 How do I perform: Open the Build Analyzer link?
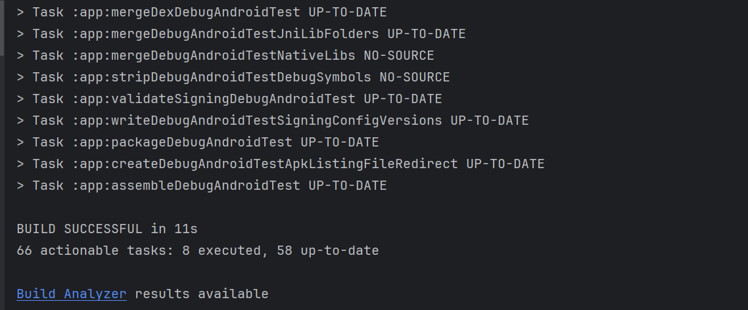coord(72,294)
